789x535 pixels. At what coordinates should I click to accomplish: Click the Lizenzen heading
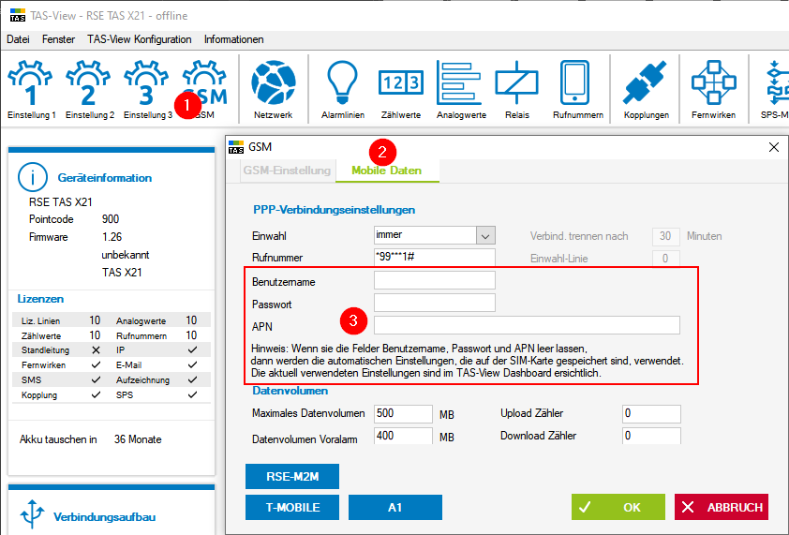coord(40,299)
